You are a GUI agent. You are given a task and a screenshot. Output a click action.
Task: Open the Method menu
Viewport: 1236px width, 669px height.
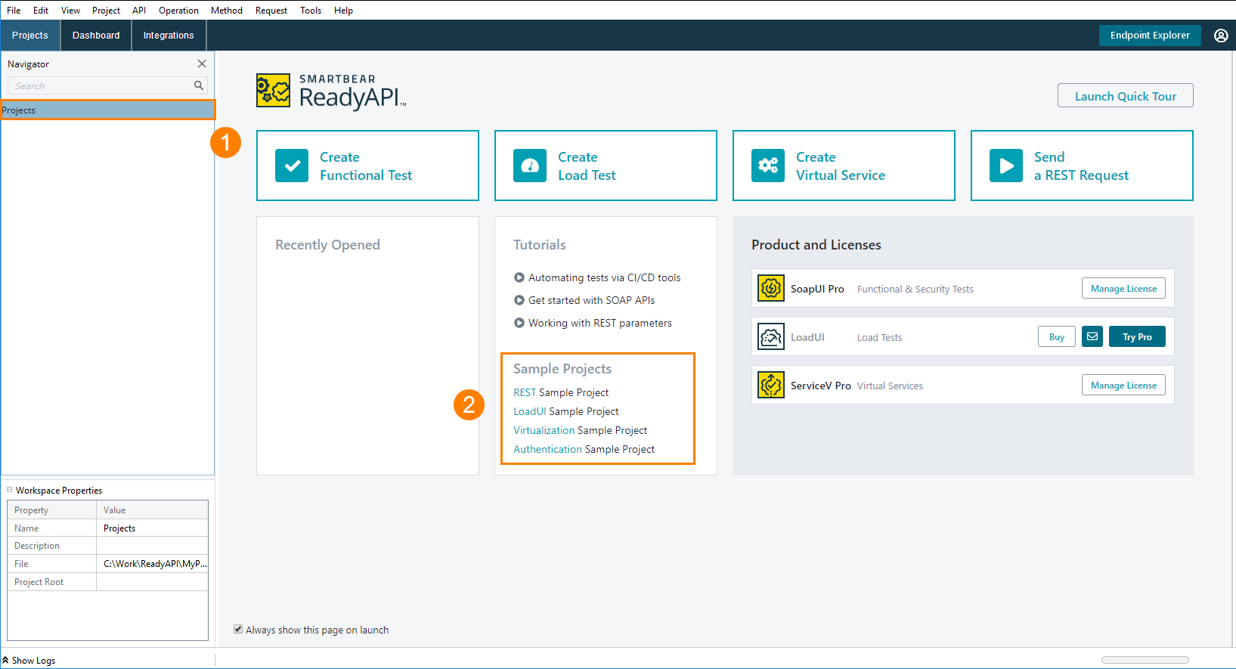click(x=227, y=10)
